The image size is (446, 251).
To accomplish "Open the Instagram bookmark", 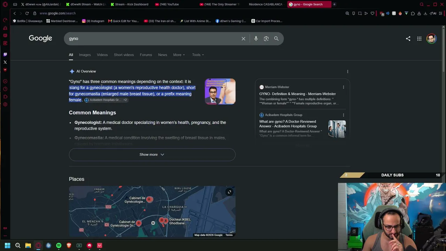I will (x=93, y=21).
